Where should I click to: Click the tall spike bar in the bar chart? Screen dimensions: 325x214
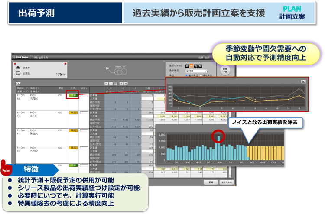218,148
